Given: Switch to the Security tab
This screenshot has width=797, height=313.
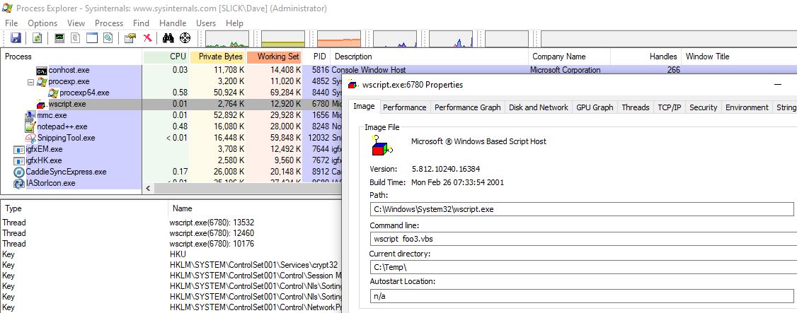Looking at the screenshot, I should click(x=704, y=107).
